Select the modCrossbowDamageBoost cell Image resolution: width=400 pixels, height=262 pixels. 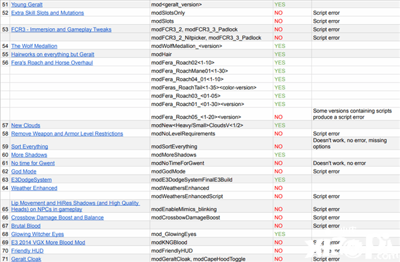click(x=211, y=217)
